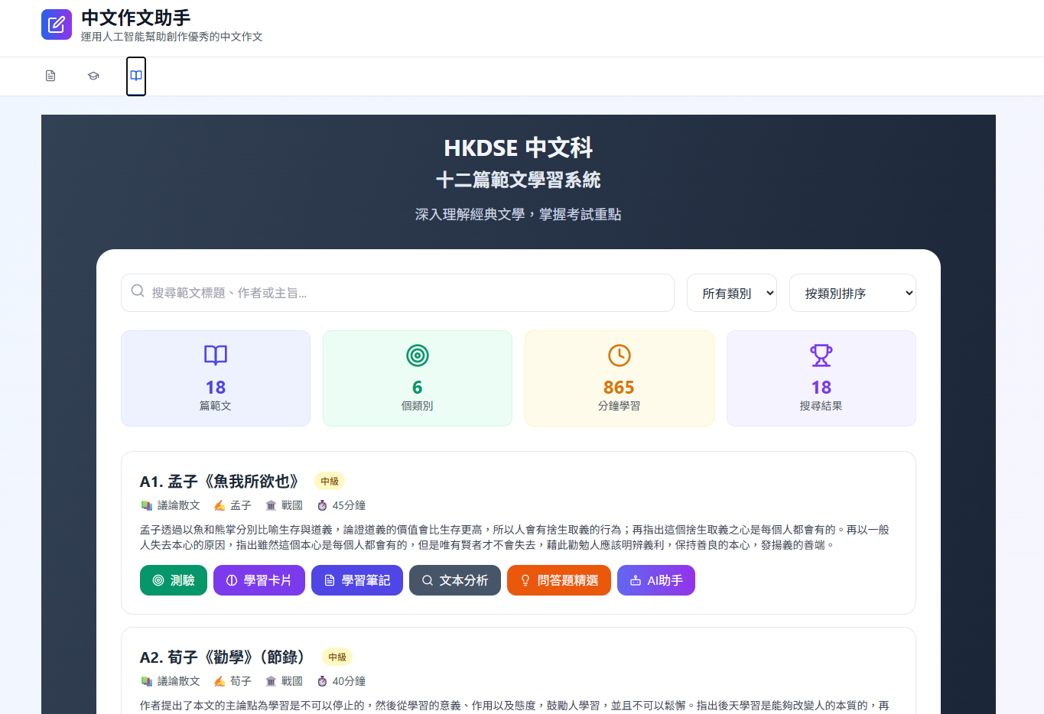This screenshot has height=714, width=1044.
Task: Click the 中級 badge on A2 card
Action: 337,657
